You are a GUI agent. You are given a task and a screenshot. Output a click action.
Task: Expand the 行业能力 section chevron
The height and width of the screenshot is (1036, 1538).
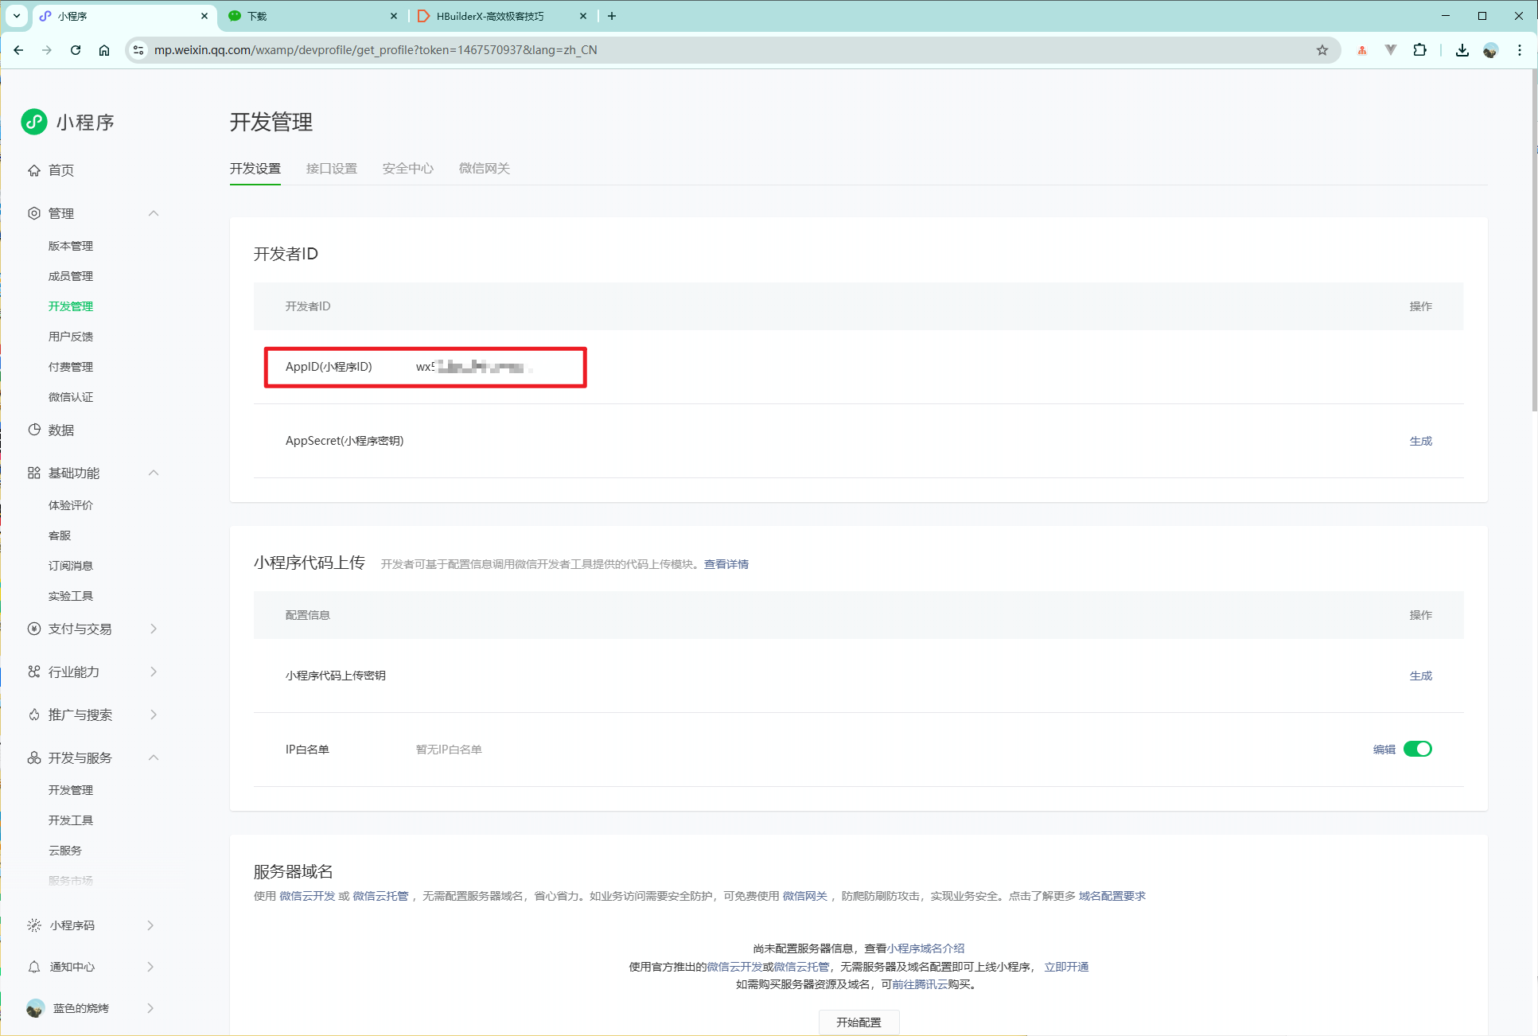(154, 672)
